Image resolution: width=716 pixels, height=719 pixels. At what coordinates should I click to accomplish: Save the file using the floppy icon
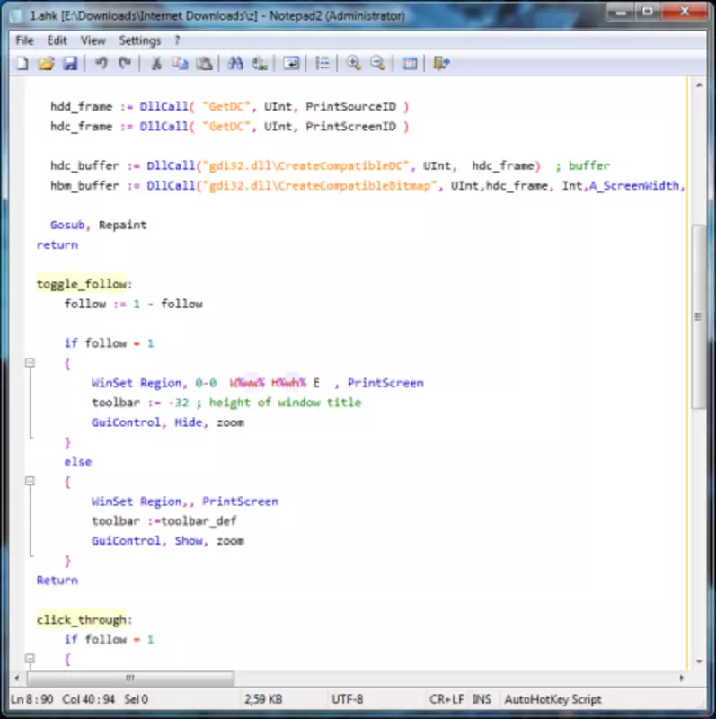(x=70, y=63)
